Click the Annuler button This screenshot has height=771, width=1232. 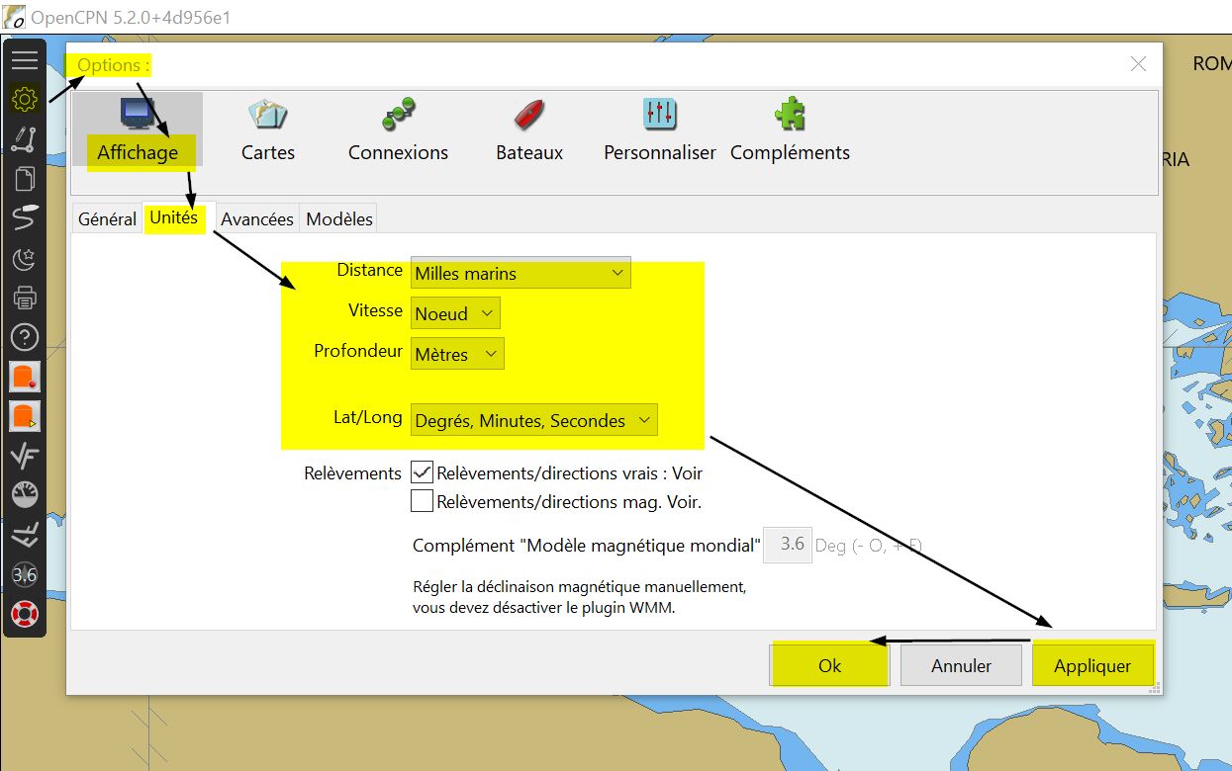click(x=960, y=666)
